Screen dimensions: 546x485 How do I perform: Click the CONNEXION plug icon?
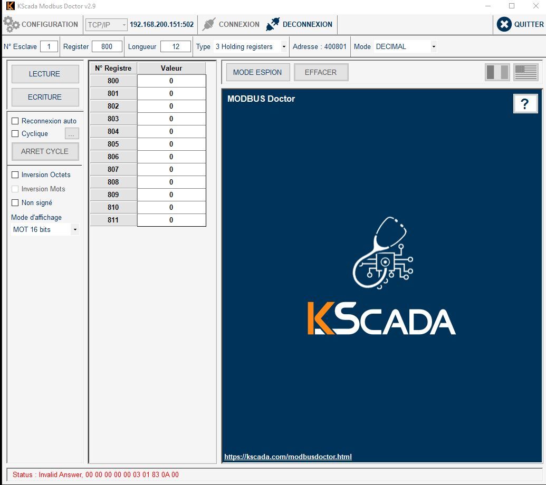[209, 24]
